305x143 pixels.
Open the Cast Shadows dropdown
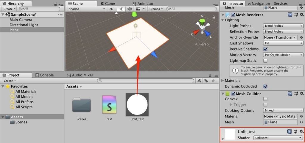pyautogui.click(x=283, y=43)
